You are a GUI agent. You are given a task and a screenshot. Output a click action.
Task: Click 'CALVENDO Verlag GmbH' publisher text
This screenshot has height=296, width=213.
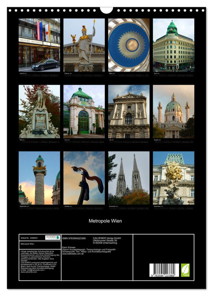[x=107, y=238]
